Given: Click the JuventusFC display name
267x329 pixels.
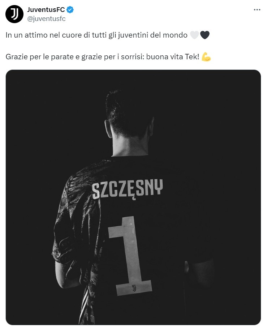Looking at the screenshot, I should [46, 10].
